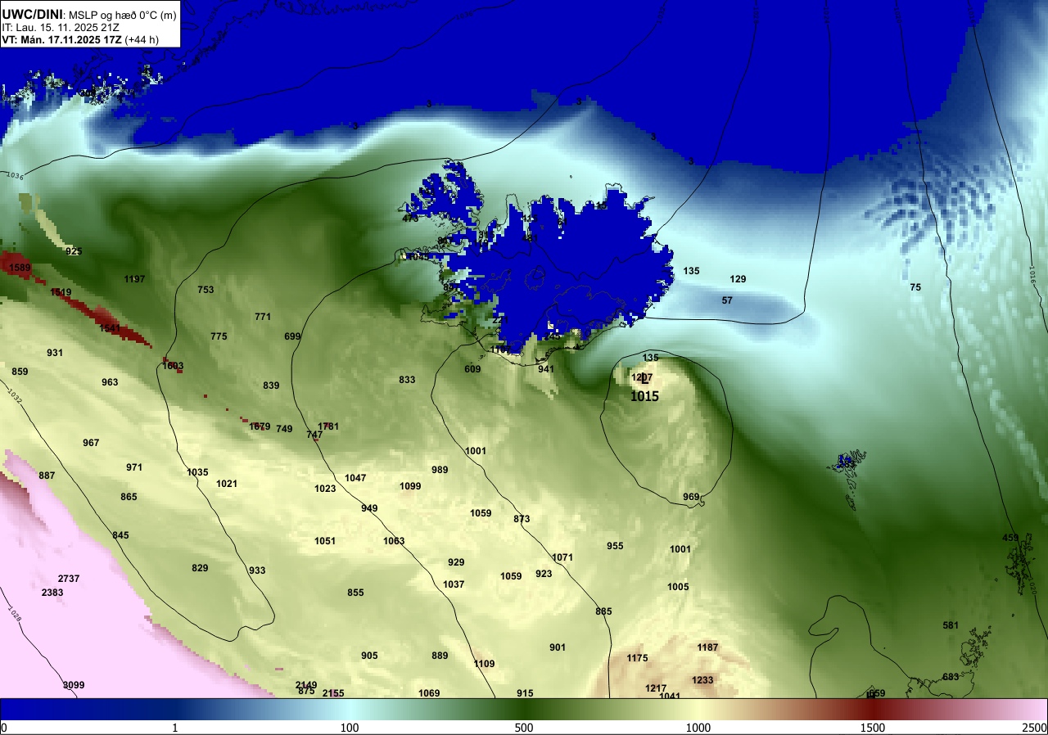Click the height value 1781
Screen dimensions: 1048x735
point(328,426)
